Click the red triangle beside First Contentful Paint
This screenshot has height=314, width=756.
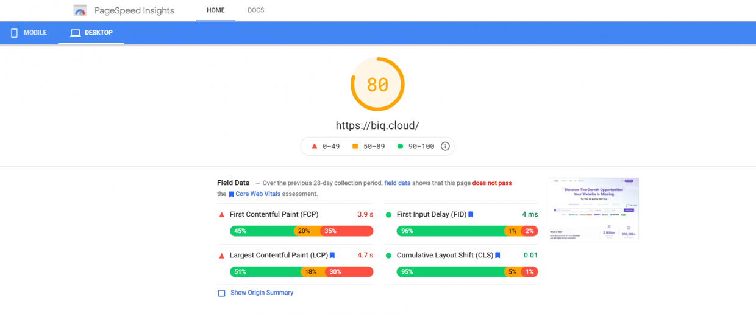tap(221, 215)
